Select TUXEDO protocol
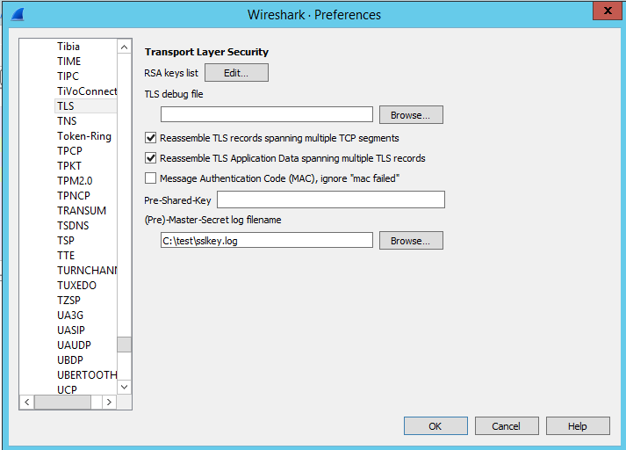Screen dimensions: 626x450 [x=76, y=286]
